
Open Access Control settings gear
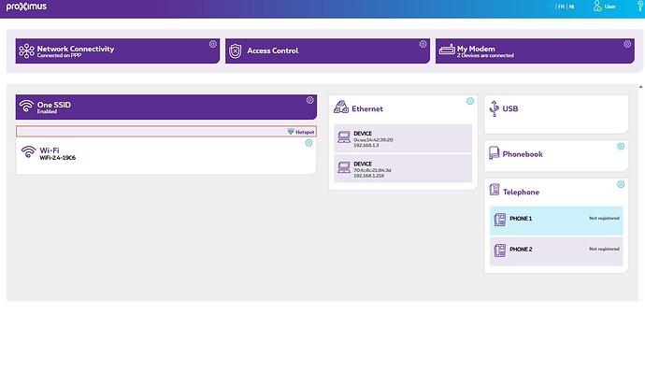click(x=423, y=44)
